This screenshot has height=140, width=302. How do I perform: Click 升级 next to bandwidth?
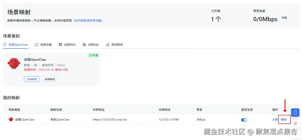[x=284, y=18]
